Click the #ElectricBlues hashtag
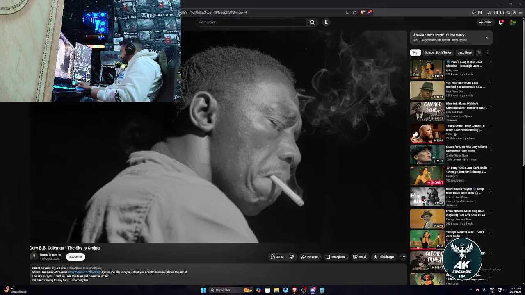Screen dimensions: 525x295 coord(92,268)
